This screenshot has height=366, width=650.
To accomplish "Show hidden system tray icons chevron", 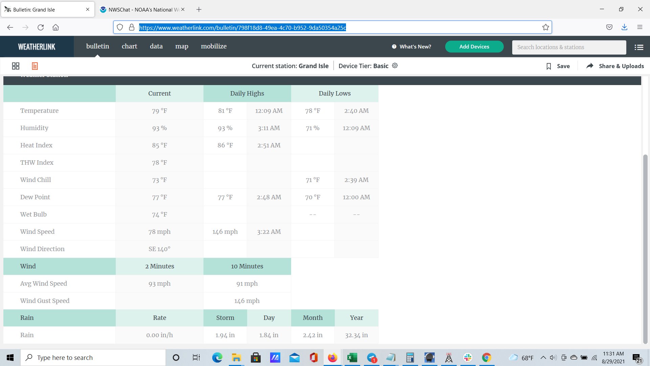I will 543,358.
